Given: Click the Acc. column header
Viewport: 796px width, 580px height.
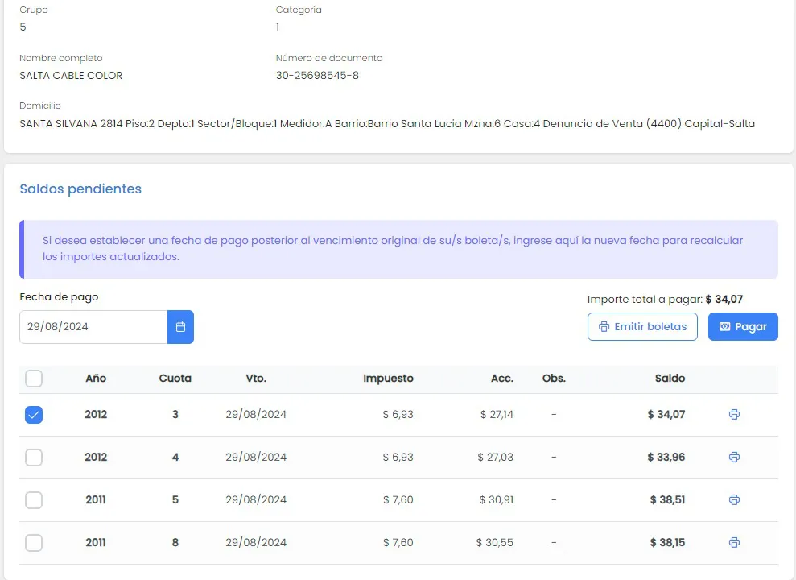Looking at the screenshot, I should click(501, 379).
